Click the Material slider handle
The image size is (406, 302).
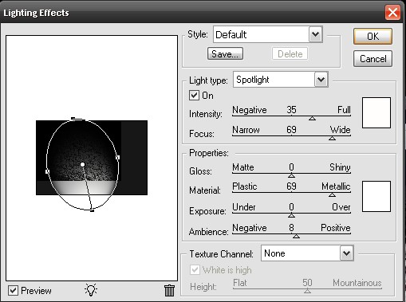coord(332,195)
